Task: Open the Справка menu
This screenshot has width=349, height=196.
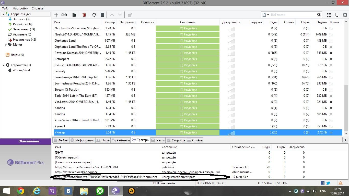Action: tap(38, 8)
